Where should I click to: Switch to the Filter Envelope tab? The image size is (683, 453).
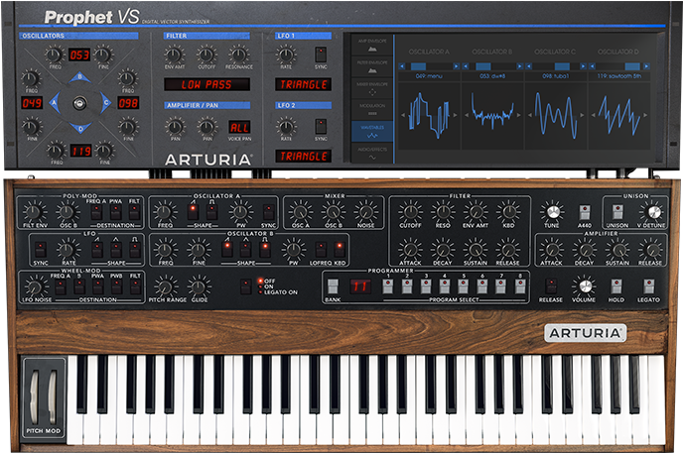372,66
